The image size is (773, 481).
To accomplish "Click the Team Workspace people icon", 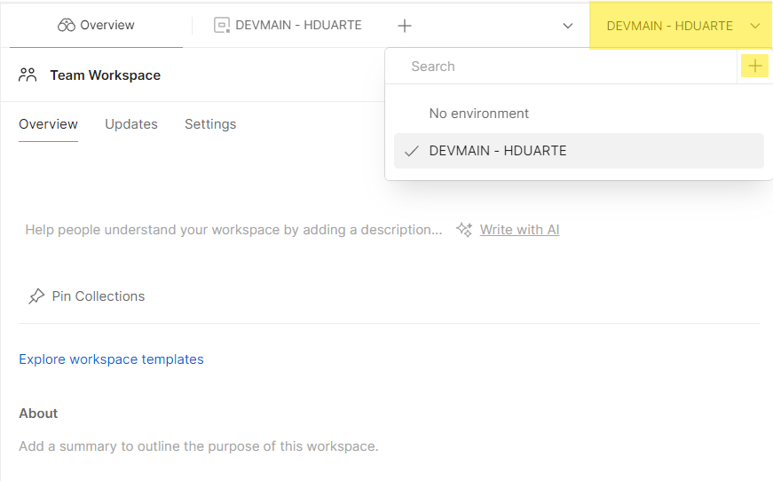I will [28, 75].
